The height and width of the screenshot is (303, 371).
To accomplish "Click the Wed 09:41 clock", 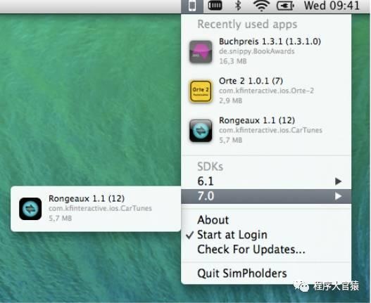I will pyautogui.click(x=332, y=6).
